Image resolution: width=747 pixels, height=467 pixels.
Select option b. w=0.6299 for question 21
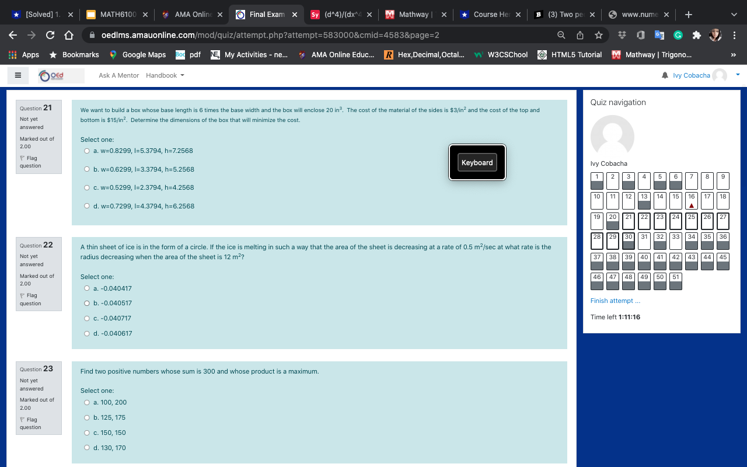click(x=87, y=169)
